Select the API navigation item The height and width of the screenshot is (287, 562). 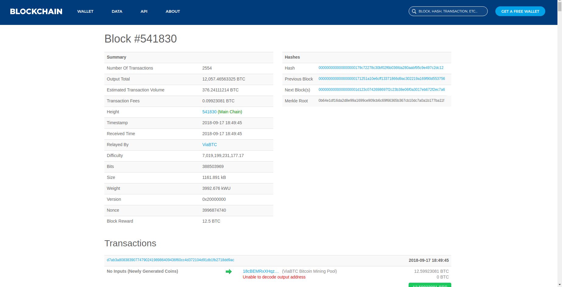click(x=144, y=11)
